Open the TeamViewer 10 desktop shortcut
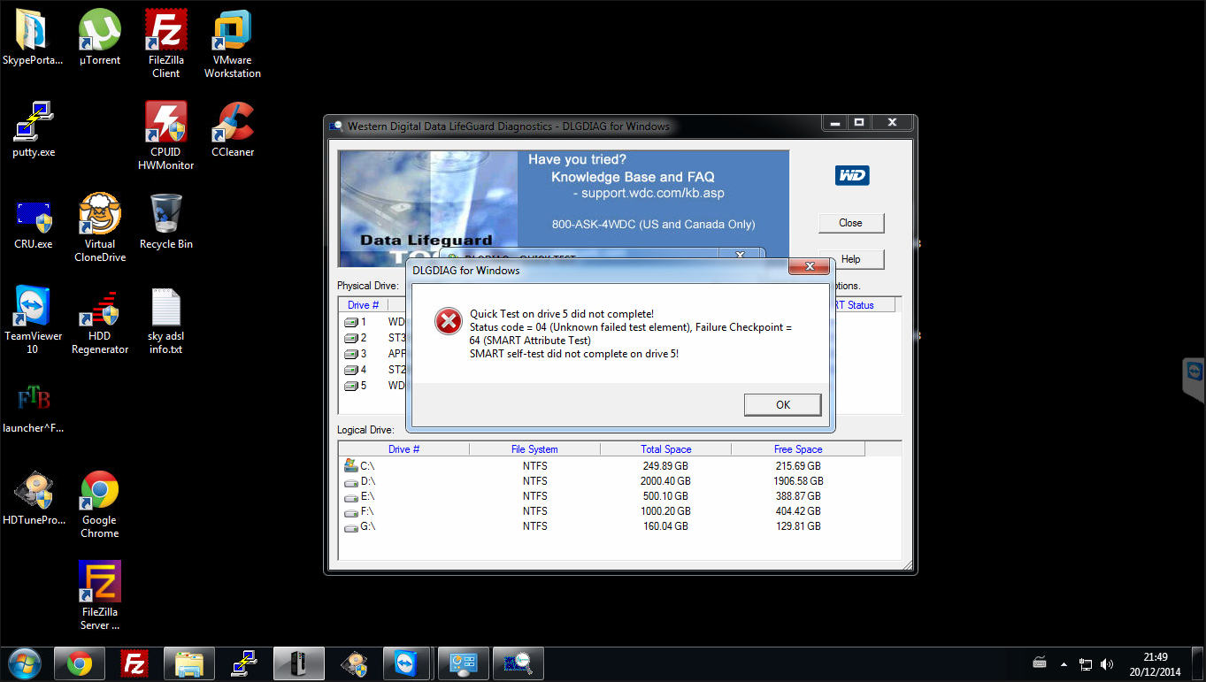This screenshot has width=1206, height=682. (34, 319)
